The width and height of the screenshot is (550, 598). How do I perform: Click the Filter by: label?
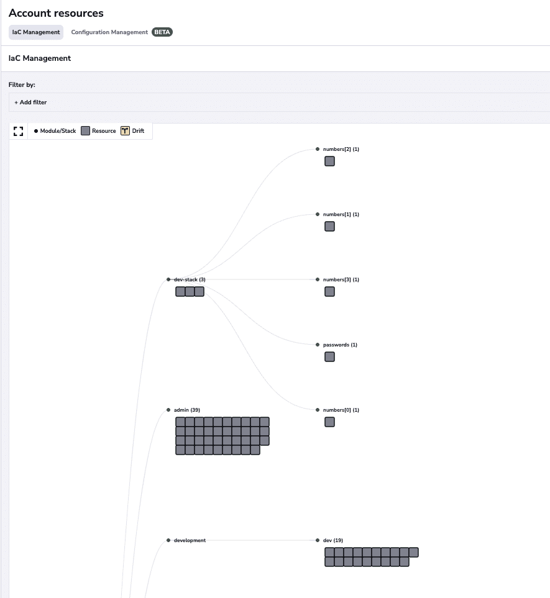pyautogui.click(x=22, y=84)
